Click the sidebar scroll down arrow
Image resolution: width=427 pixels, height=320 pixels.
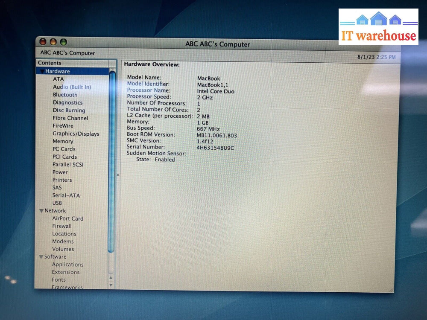[111, 285]
